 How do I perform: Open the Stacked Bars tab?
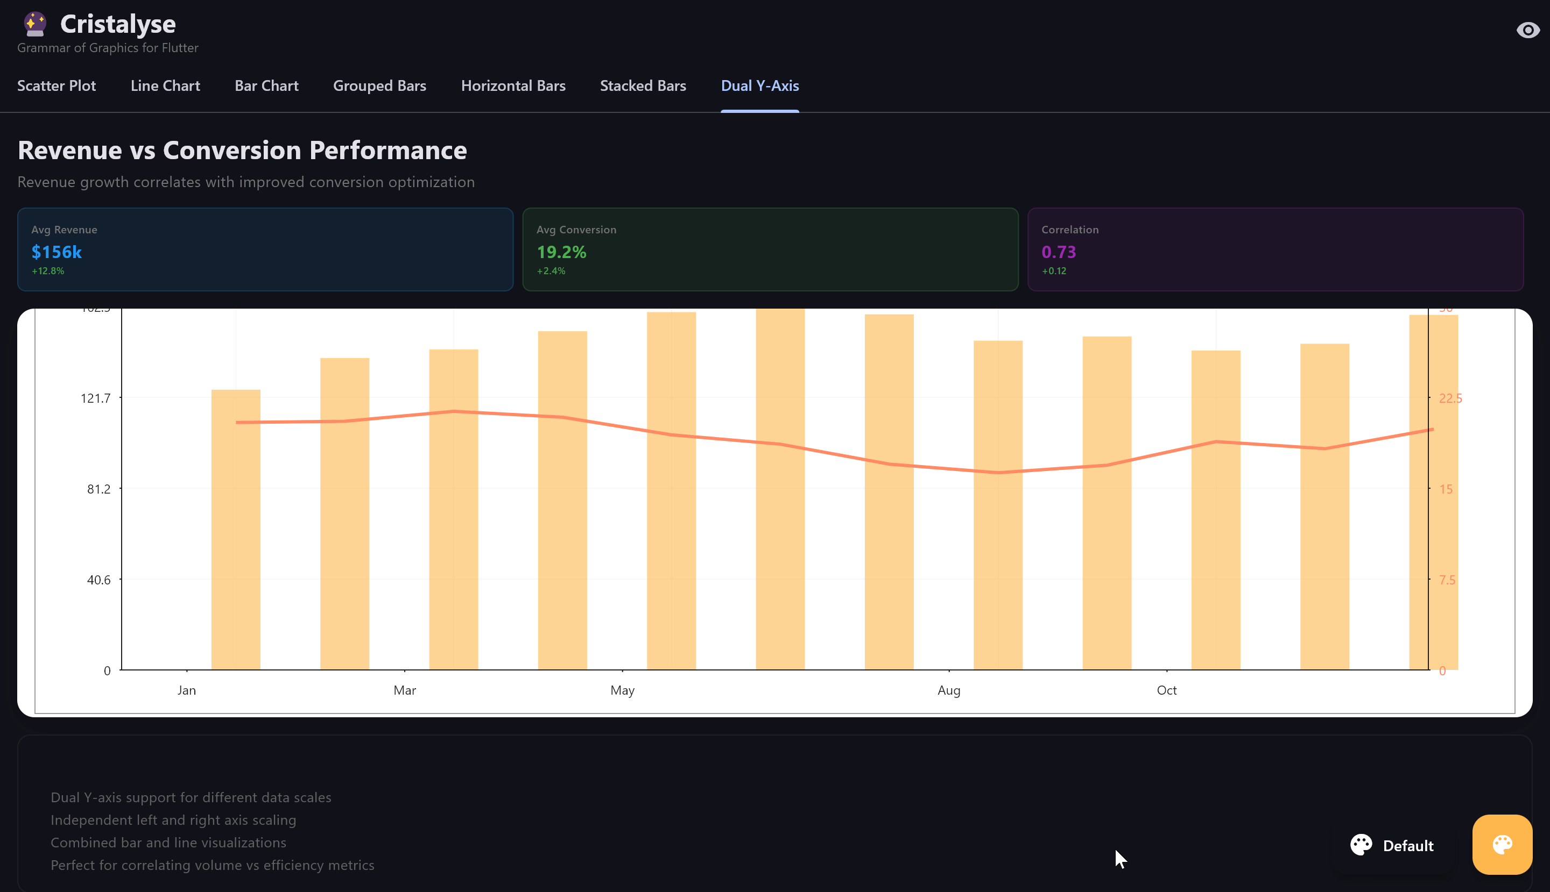pyautogui.click(x=643, y=86)
